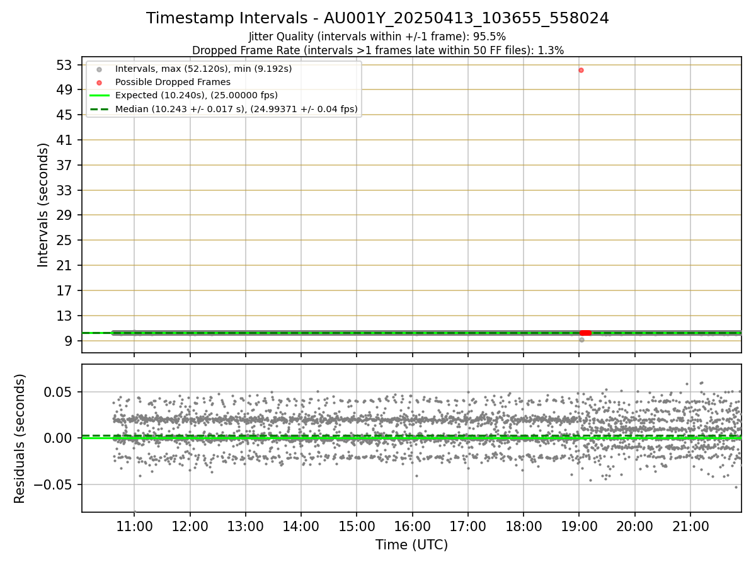Click the 18:00 time tick label
Viewport: 756px width, 567px height.
[x=524, y=526]
